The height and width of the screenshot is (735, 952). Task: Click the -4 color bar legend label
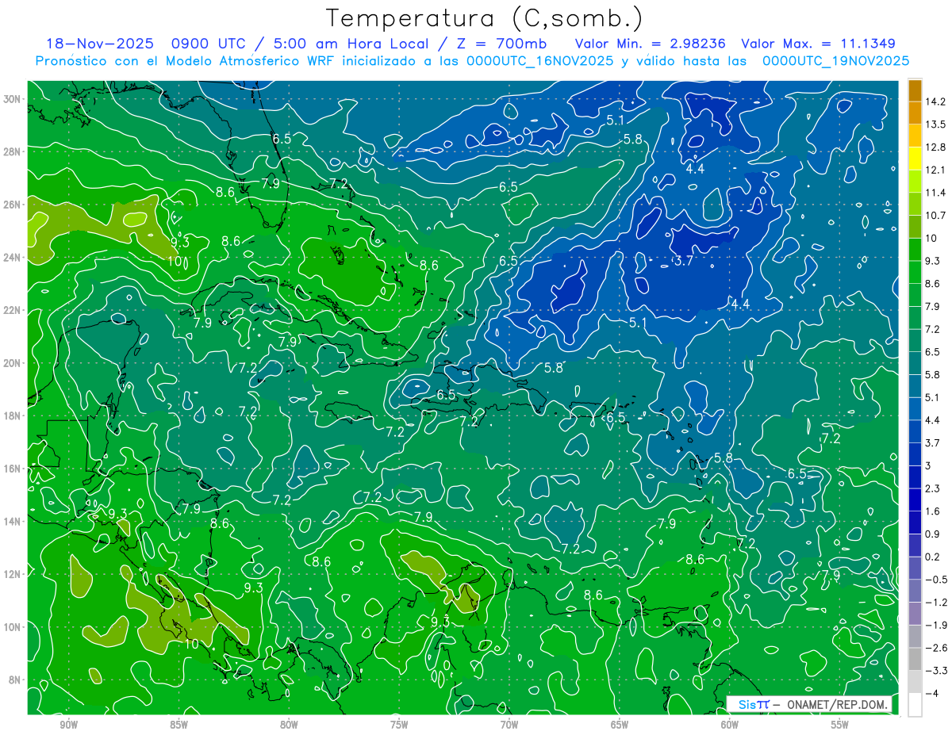(x=932, y=694)
